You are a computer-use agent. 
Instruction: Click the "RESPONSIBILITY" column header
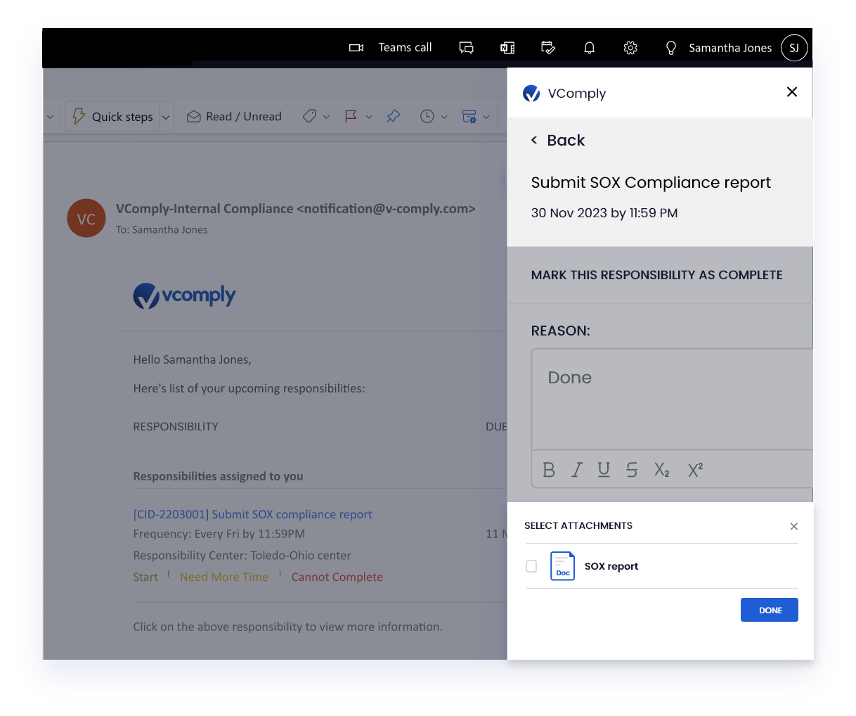click(x=176, y=426)
